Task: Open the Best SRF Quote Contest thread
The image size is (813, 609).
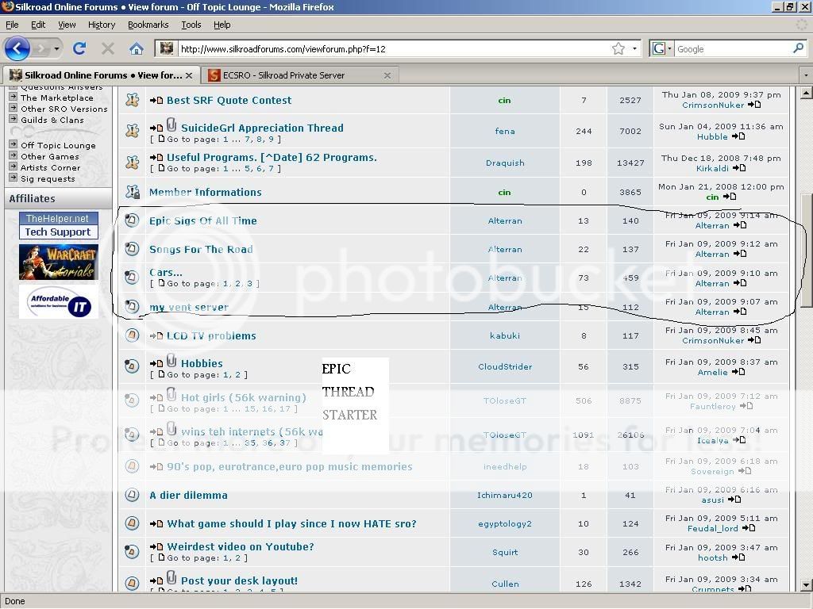Action: coord(229,100)
